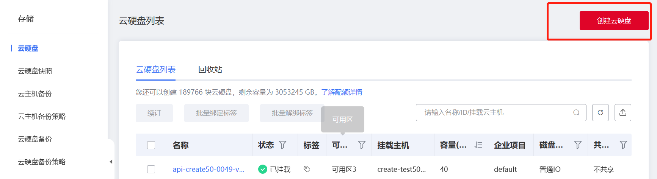Viewport: 657px width, 179px height.
Task: Switch to the 回收站 tab
Action: coord(210,70)
